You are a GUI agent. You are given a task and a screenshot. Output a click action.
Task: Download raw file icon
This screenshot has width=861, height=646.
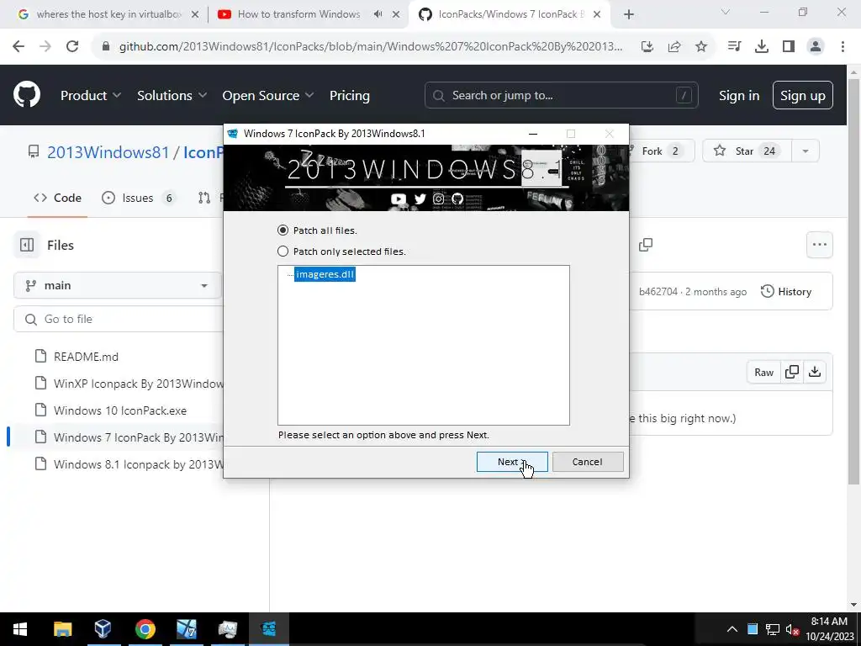[x=815, y=372]
